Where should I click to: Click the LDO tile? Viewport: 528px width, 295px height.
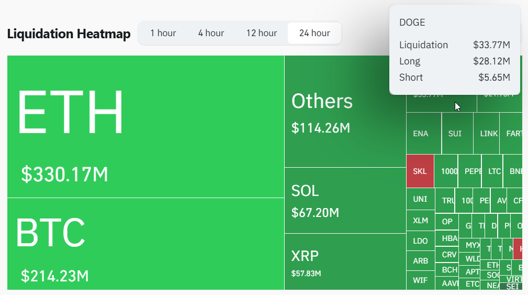pos(420,241)
